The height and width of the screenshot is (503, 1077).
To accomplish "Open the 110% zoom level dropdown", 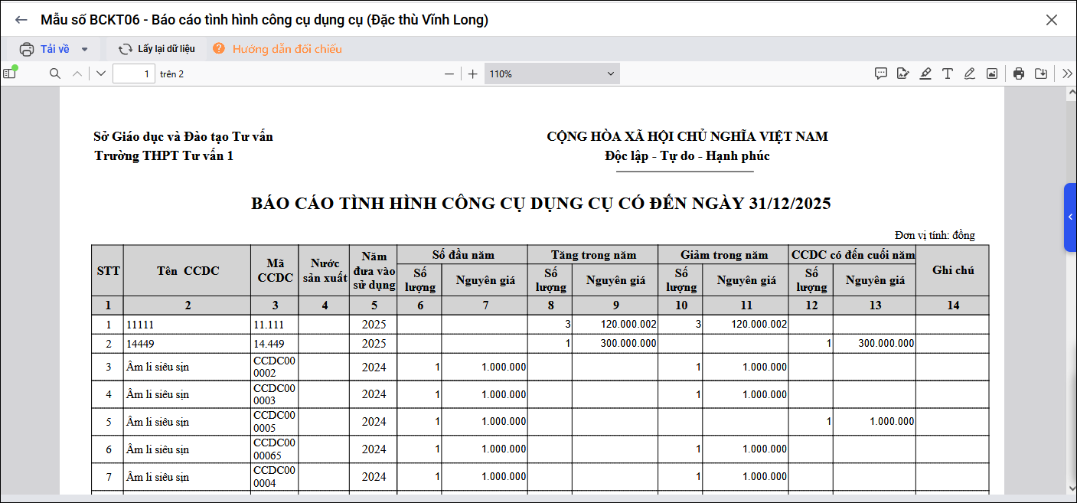I will pos(551,73).
